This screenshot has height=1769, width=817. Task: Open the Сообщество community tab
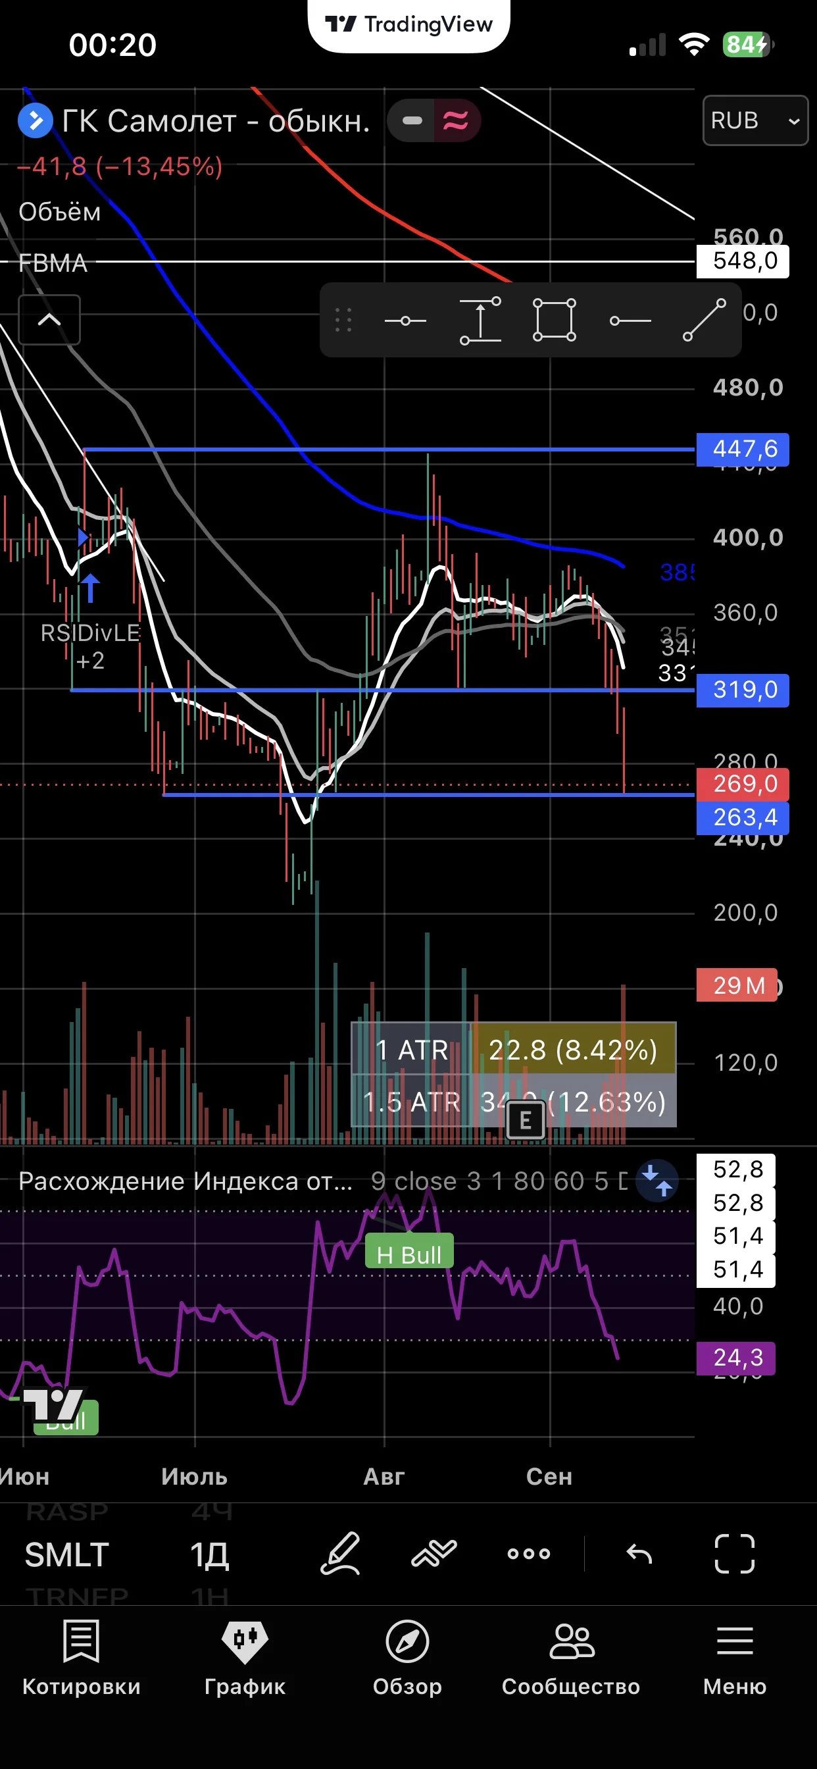point(571,1658)
